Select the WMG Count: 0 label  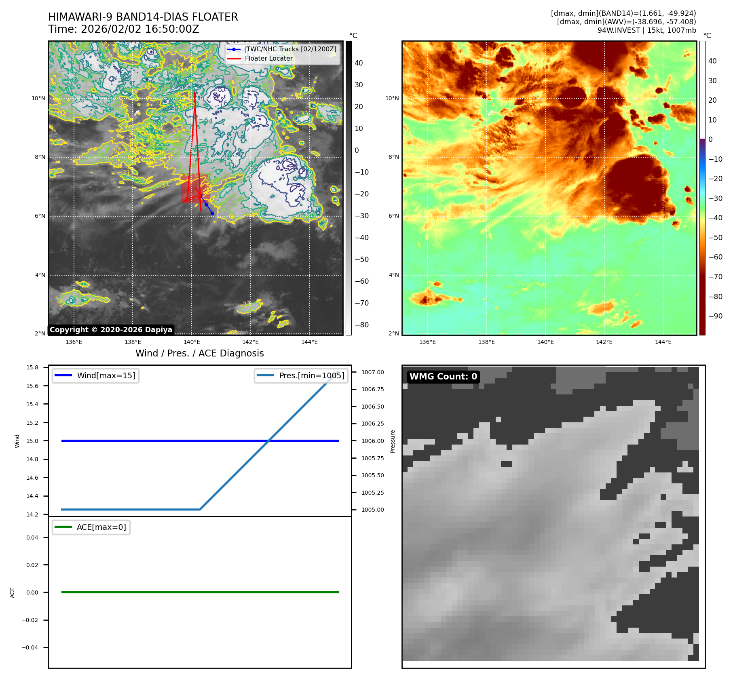tap(443, 377)
